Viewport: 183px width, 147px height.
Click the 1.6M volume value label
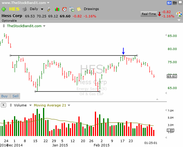pos(170,130)
